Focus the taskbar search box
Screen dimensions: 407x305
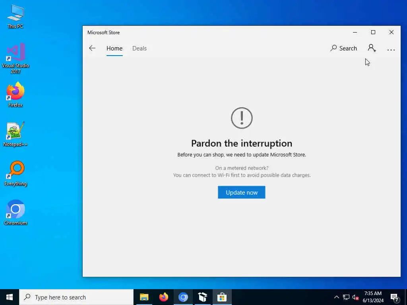pos(76,297)
